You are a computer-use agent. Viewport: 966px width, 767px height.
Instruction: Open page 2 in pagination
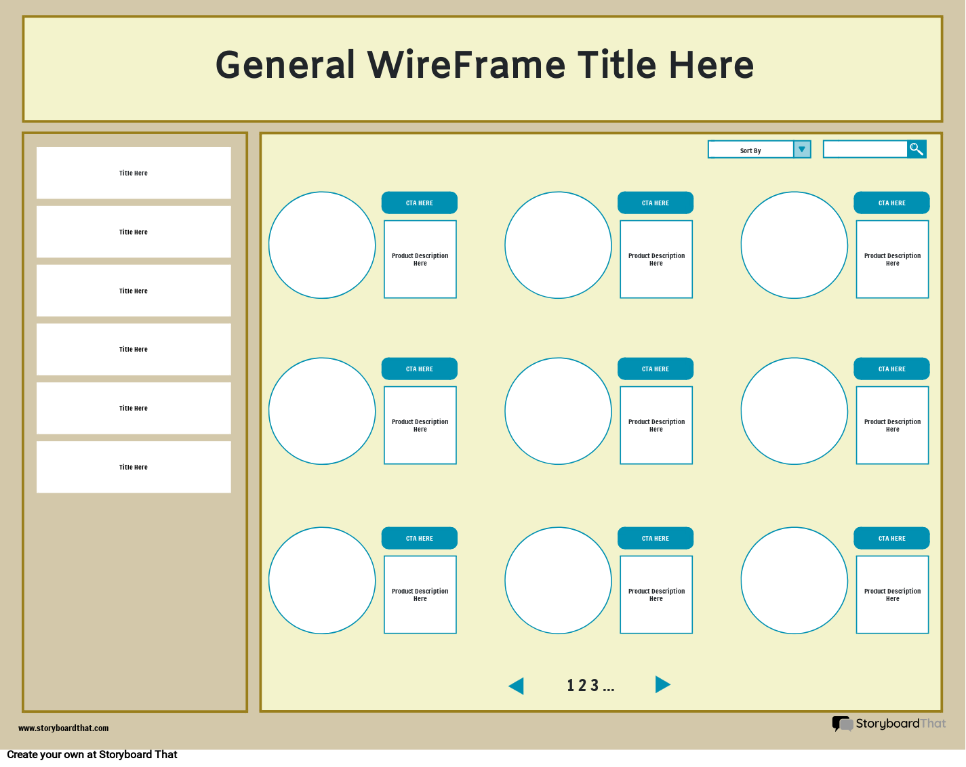583,685
